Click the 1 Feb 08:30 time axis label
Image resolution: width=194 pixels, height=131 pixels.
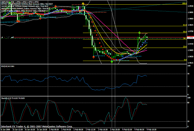coord(79,130)
